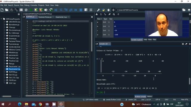Image resolution: width=191 pixels, height=107 pixels.
Task: Collapse the MiPrimerProyecto project folder
Action: pos(1,19)
